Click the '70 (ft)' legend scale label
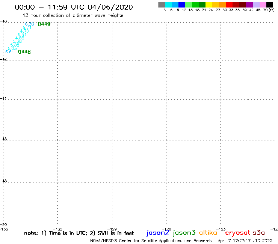 pos(269,10)
